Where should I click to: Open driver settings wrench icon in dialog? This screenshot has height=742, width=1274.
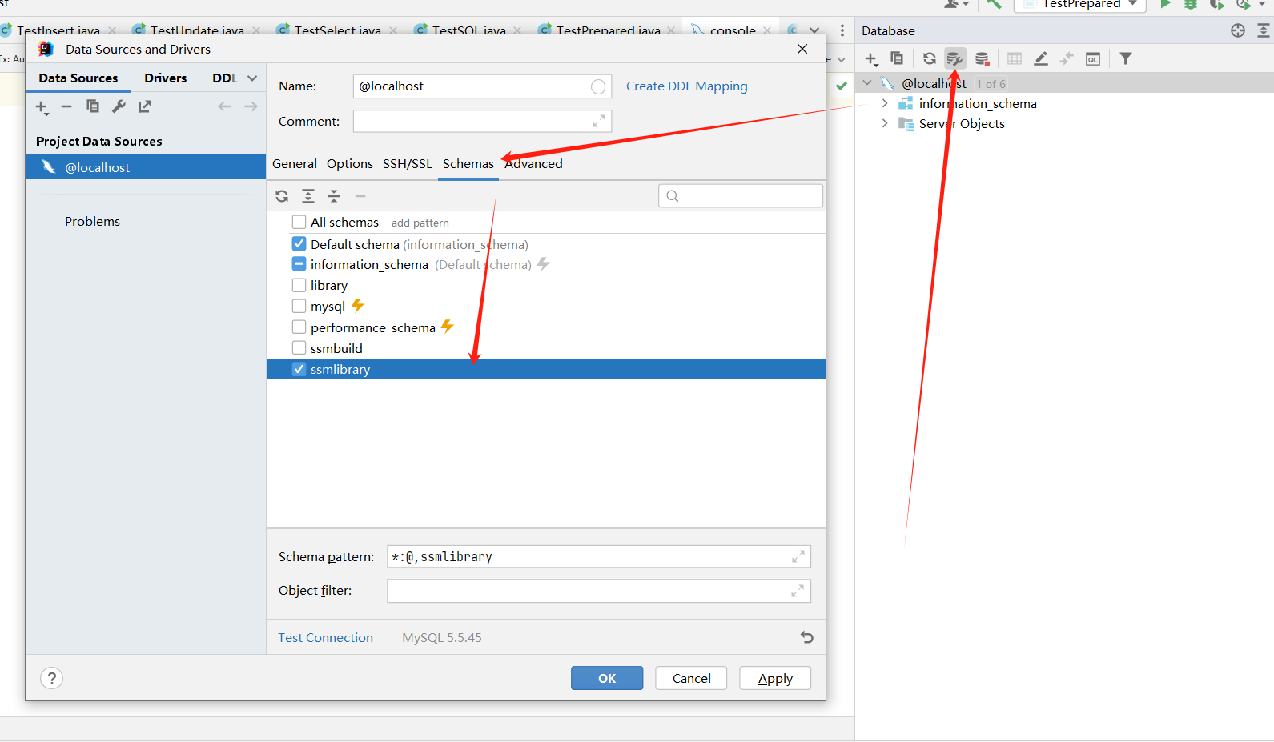(x=119, y=106)
